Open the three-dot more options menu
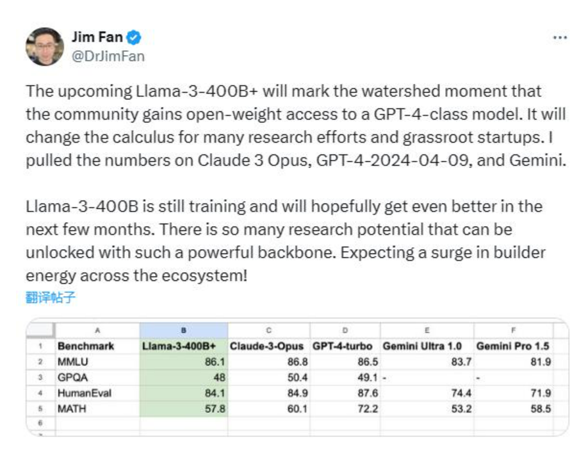 point(560,38)
